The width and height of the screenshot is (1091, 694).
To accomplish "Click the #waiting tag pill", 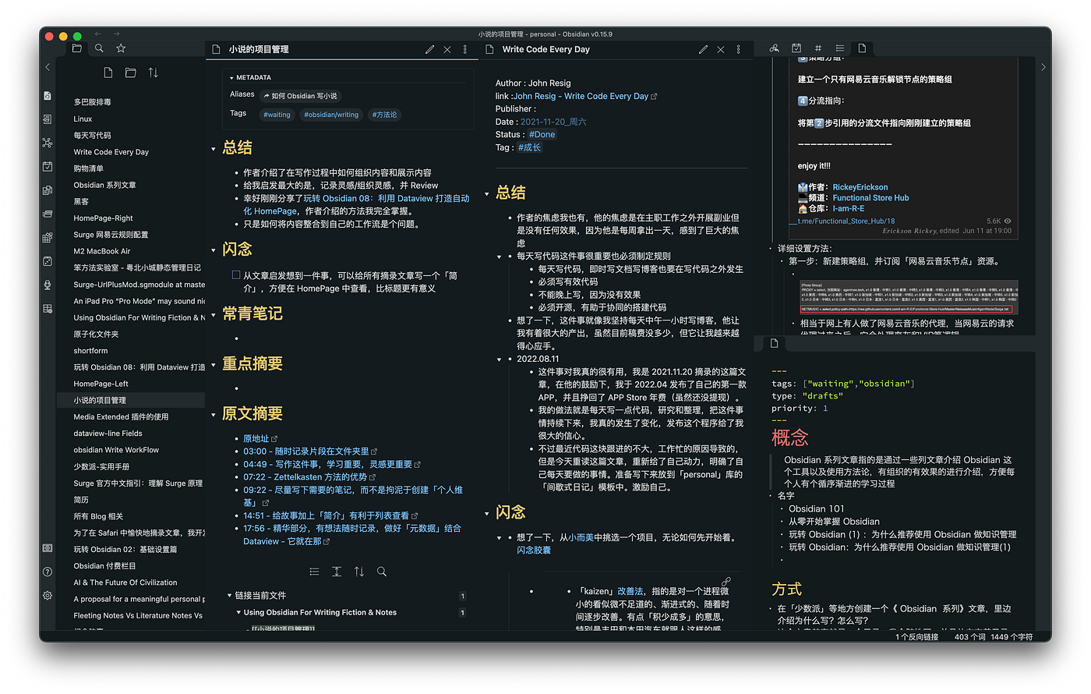I will pos(277,115).
